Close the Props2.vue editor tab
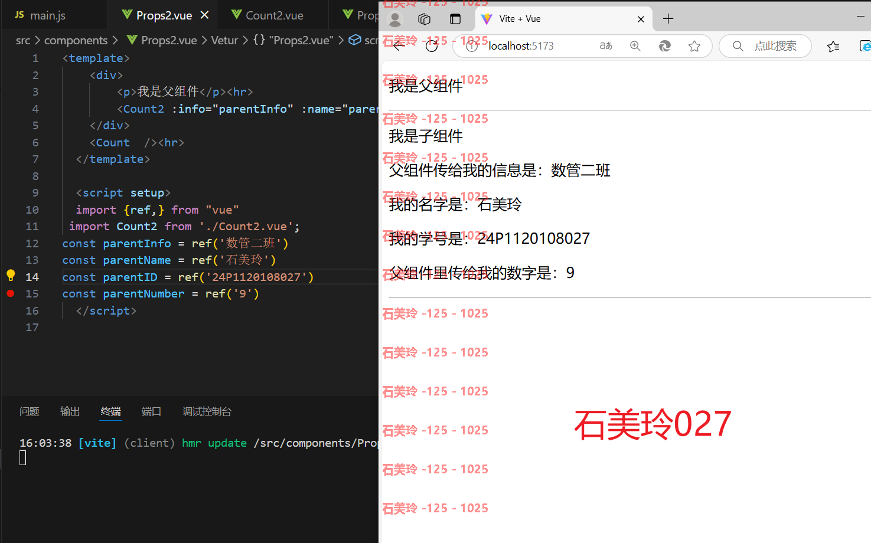Viewport: 871px width, 543px height. point(204,15)
